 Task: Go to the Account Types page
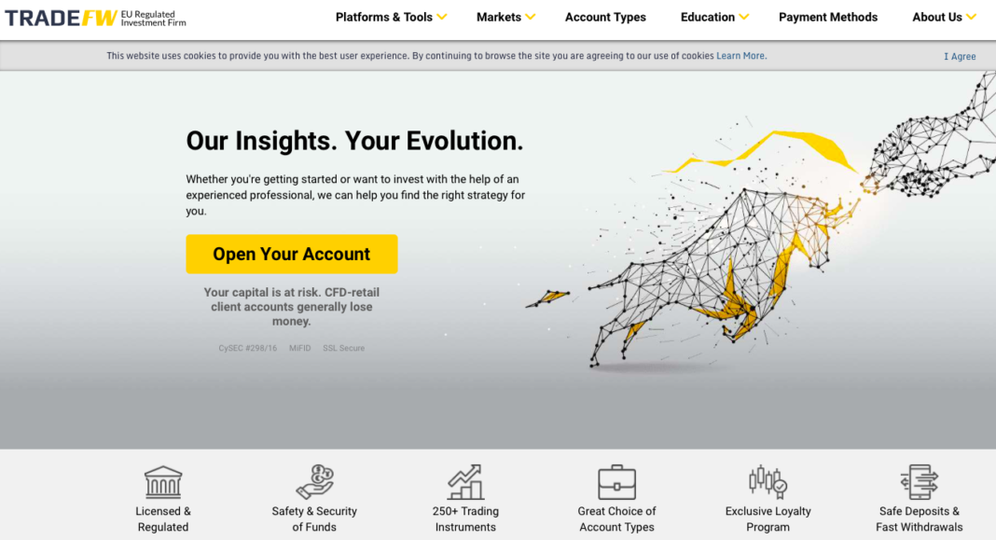tap(605, 17)
